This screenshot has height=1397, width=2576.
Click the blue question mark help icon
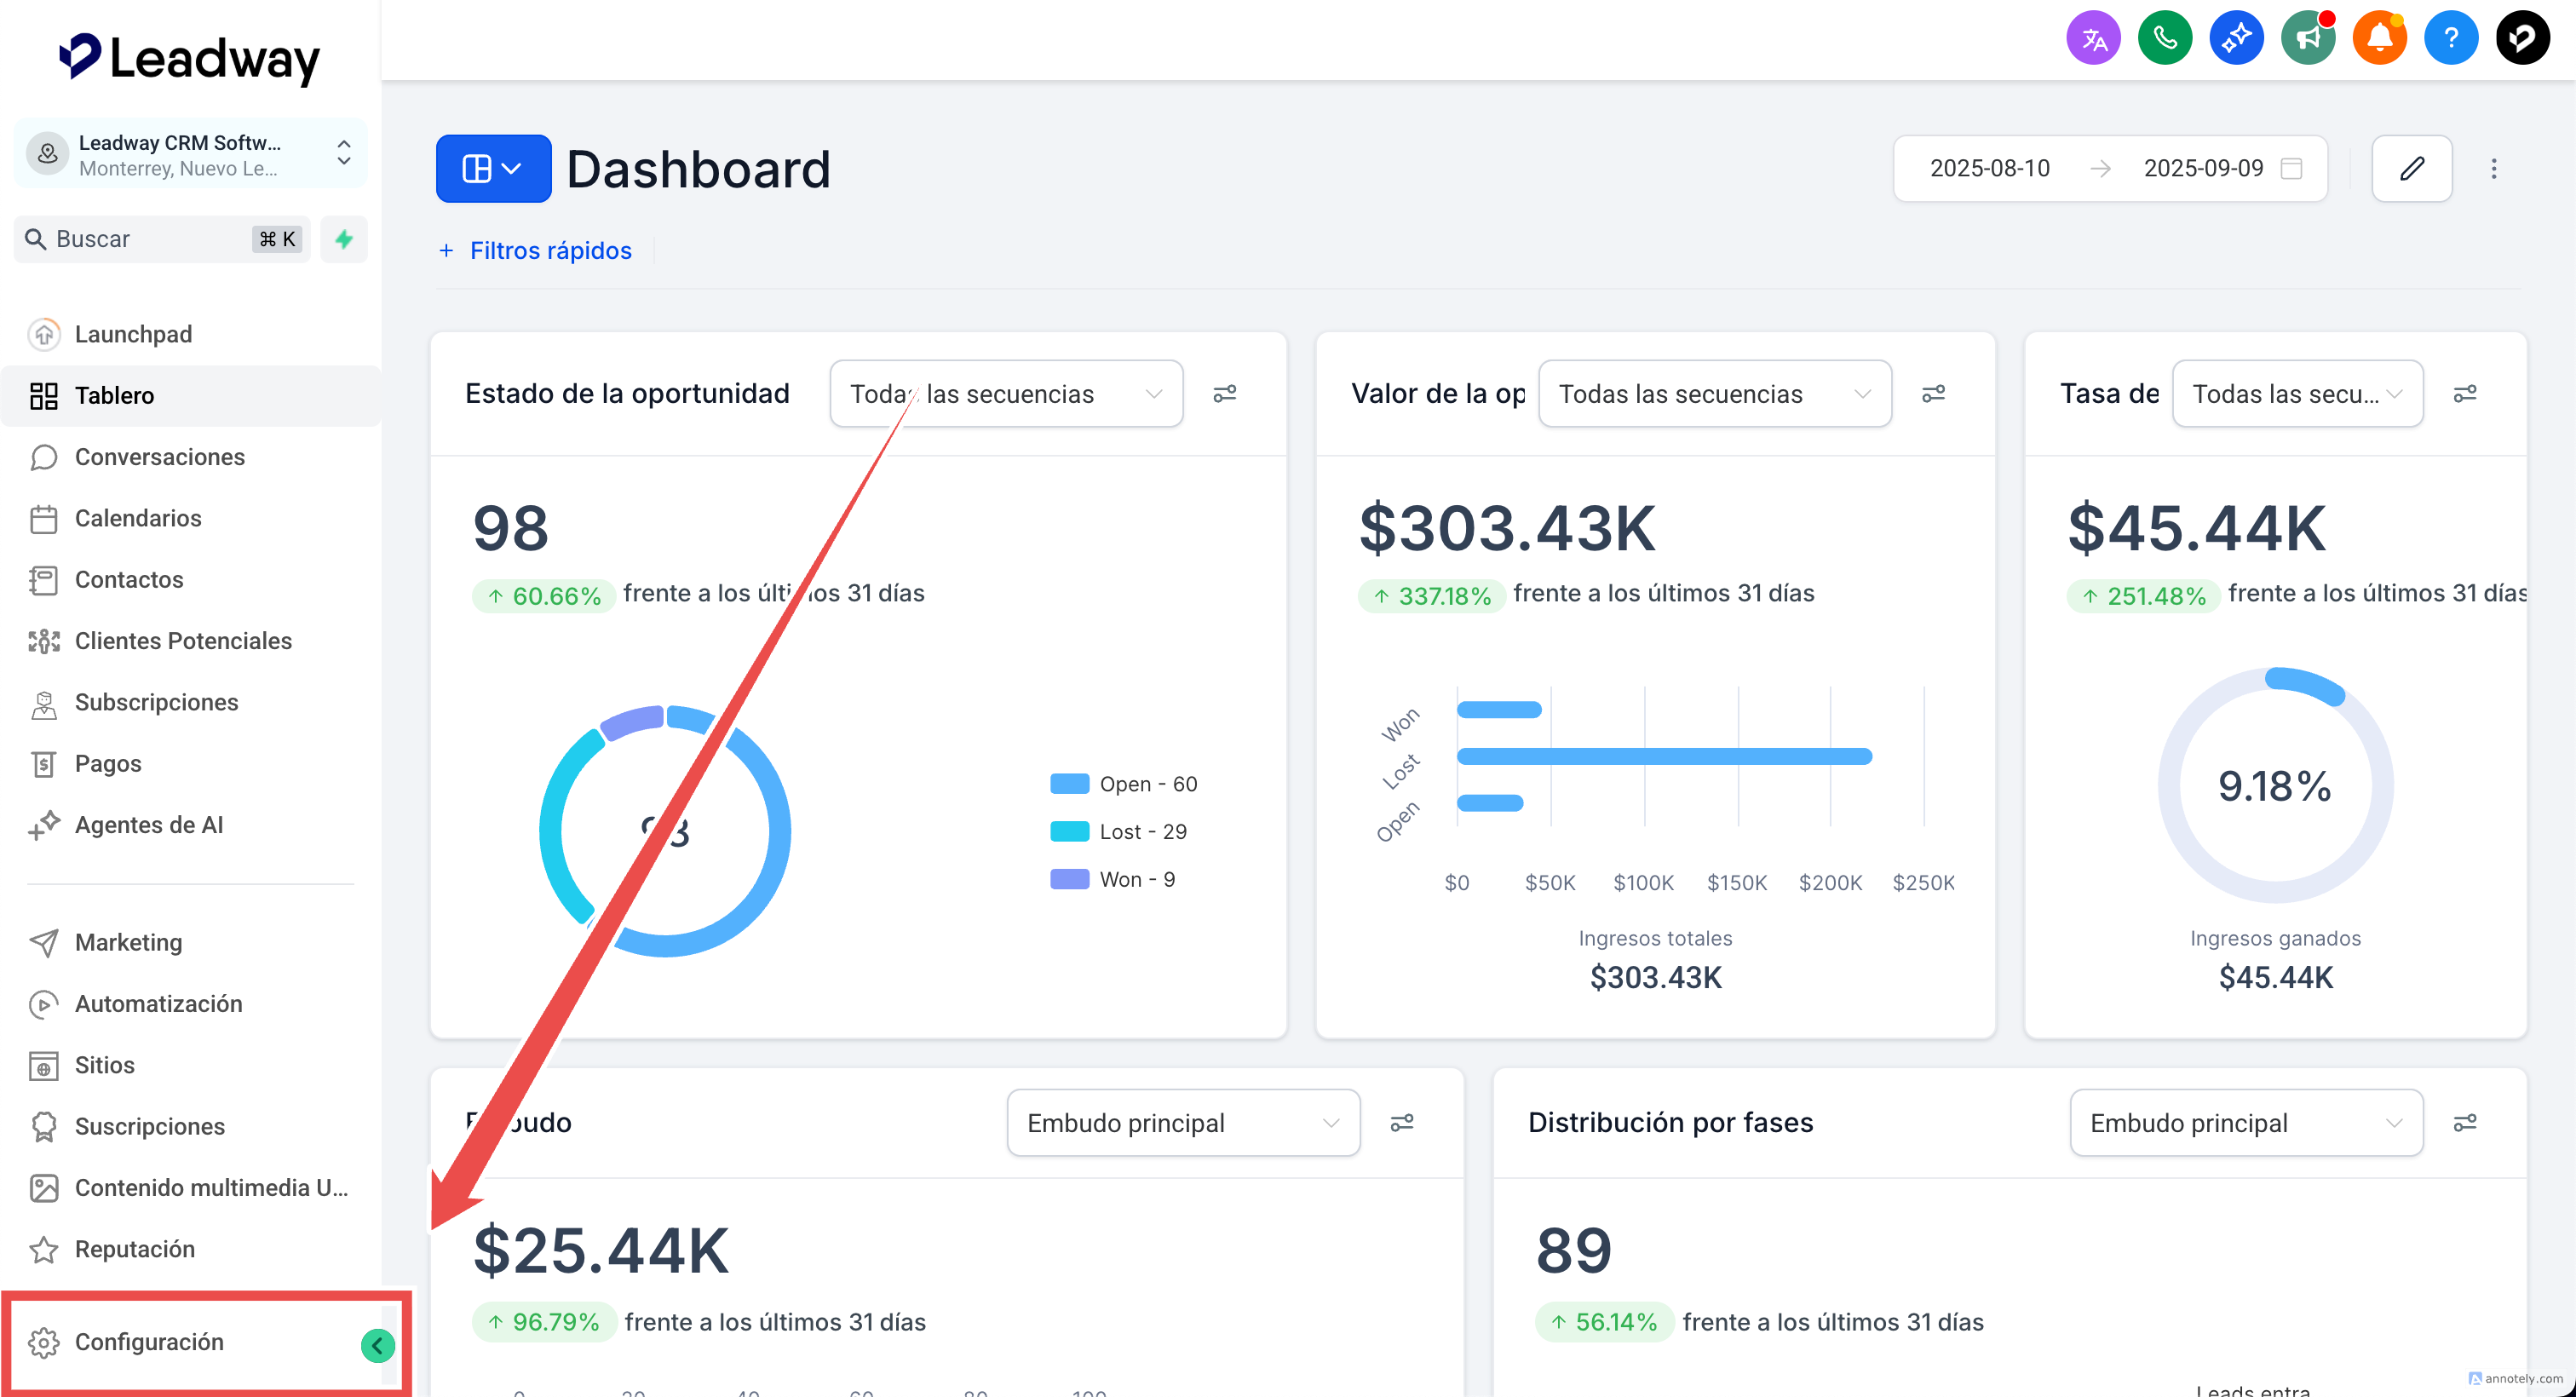click(x=2450, y=38)
